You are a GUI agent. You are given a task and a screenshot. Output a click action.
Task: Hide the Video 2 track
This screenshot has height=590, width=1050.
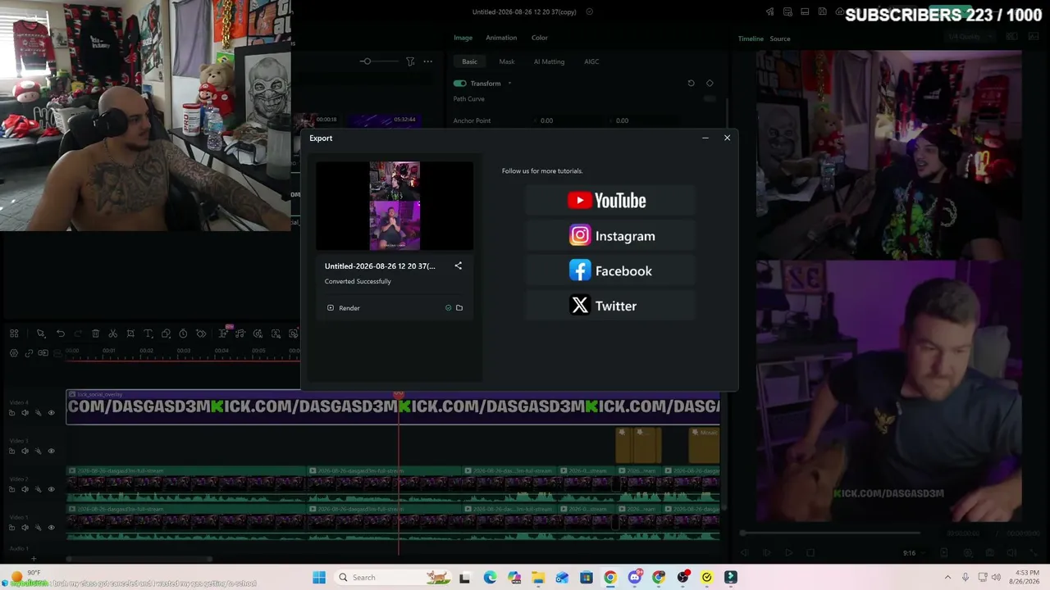[x=51, y=489]
